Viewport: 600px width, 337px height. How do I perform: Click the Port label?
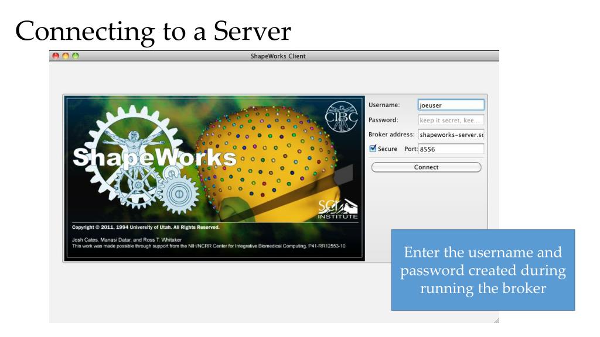411,149
